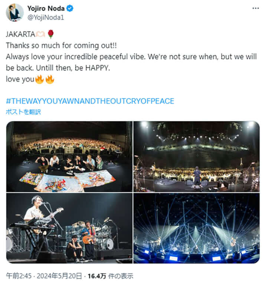Click the first fire emoji
Image resolution: width=265 pixels, height=281 pixels.
[x=39, y=79]
